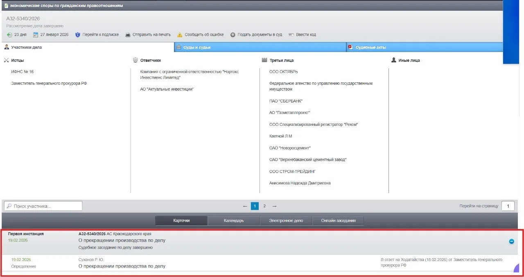Switch to the Судебные акты tab
524x277 pixels.
[x=370, y=48]
